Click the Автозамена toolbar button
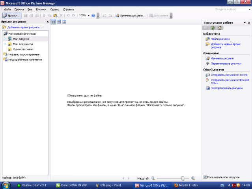The image size is (252, 189). 159,16
